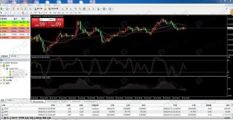Select the Vertical Line tool
This screenshot has width=233, height=120.
(x=10, y=13)
